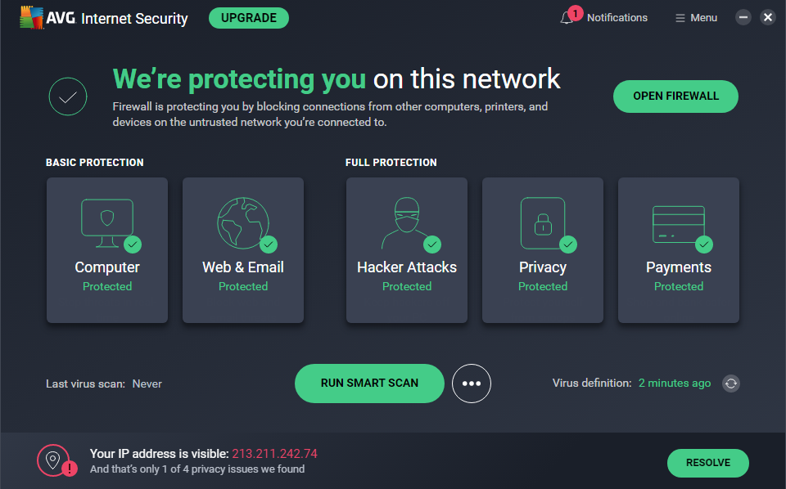Image resolution: width=786 pixels, height=489 pixels.
Task: Start a scan with RUN SMART SCAN
Action: click(369, 384)
